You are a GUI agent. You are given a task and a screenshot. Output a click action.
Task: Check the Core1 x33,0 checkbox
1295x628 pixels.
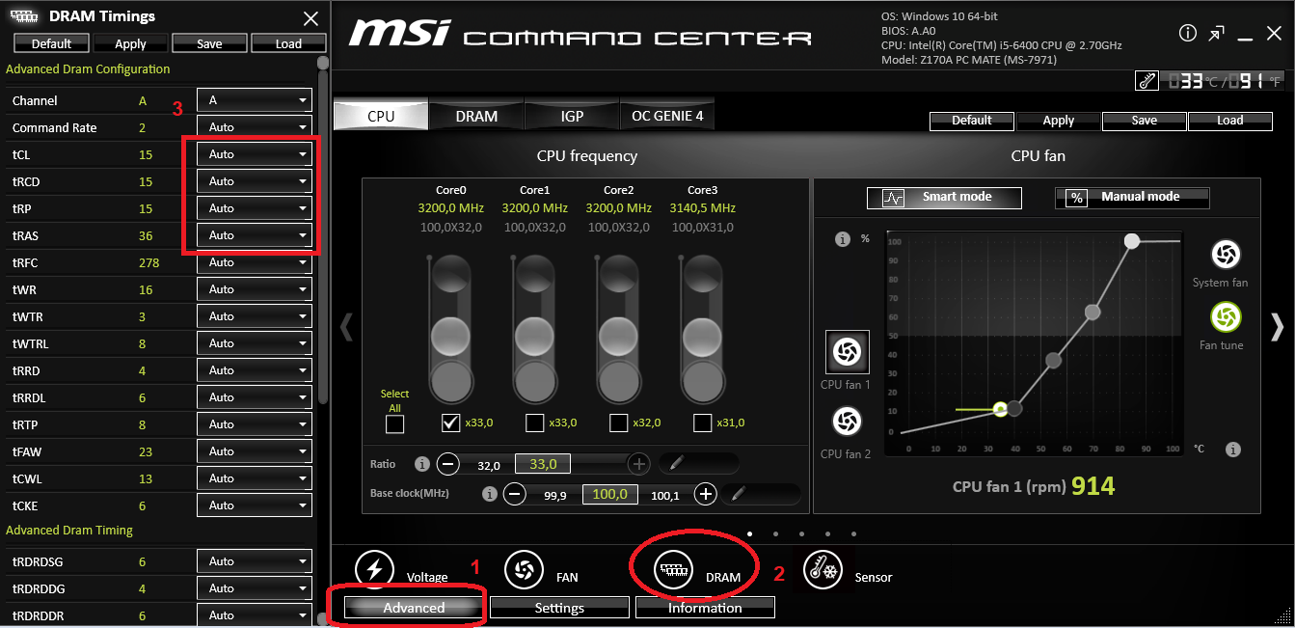(x=534, y=423)
